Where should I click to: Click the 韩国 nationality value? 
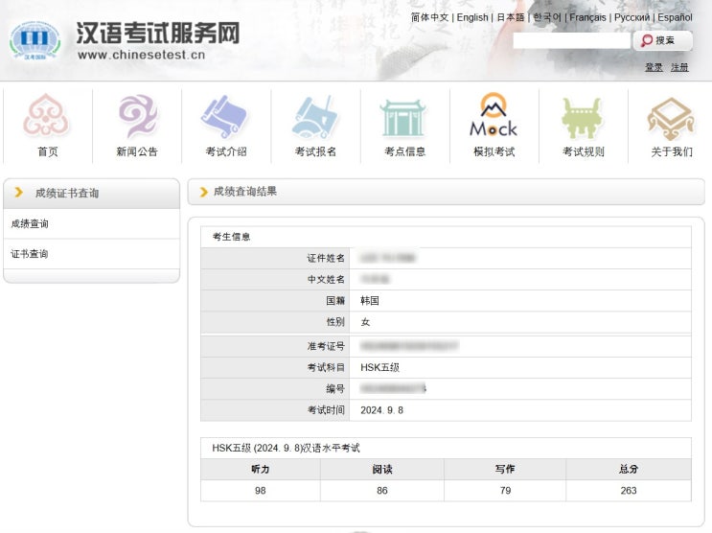tap(370, 300)
